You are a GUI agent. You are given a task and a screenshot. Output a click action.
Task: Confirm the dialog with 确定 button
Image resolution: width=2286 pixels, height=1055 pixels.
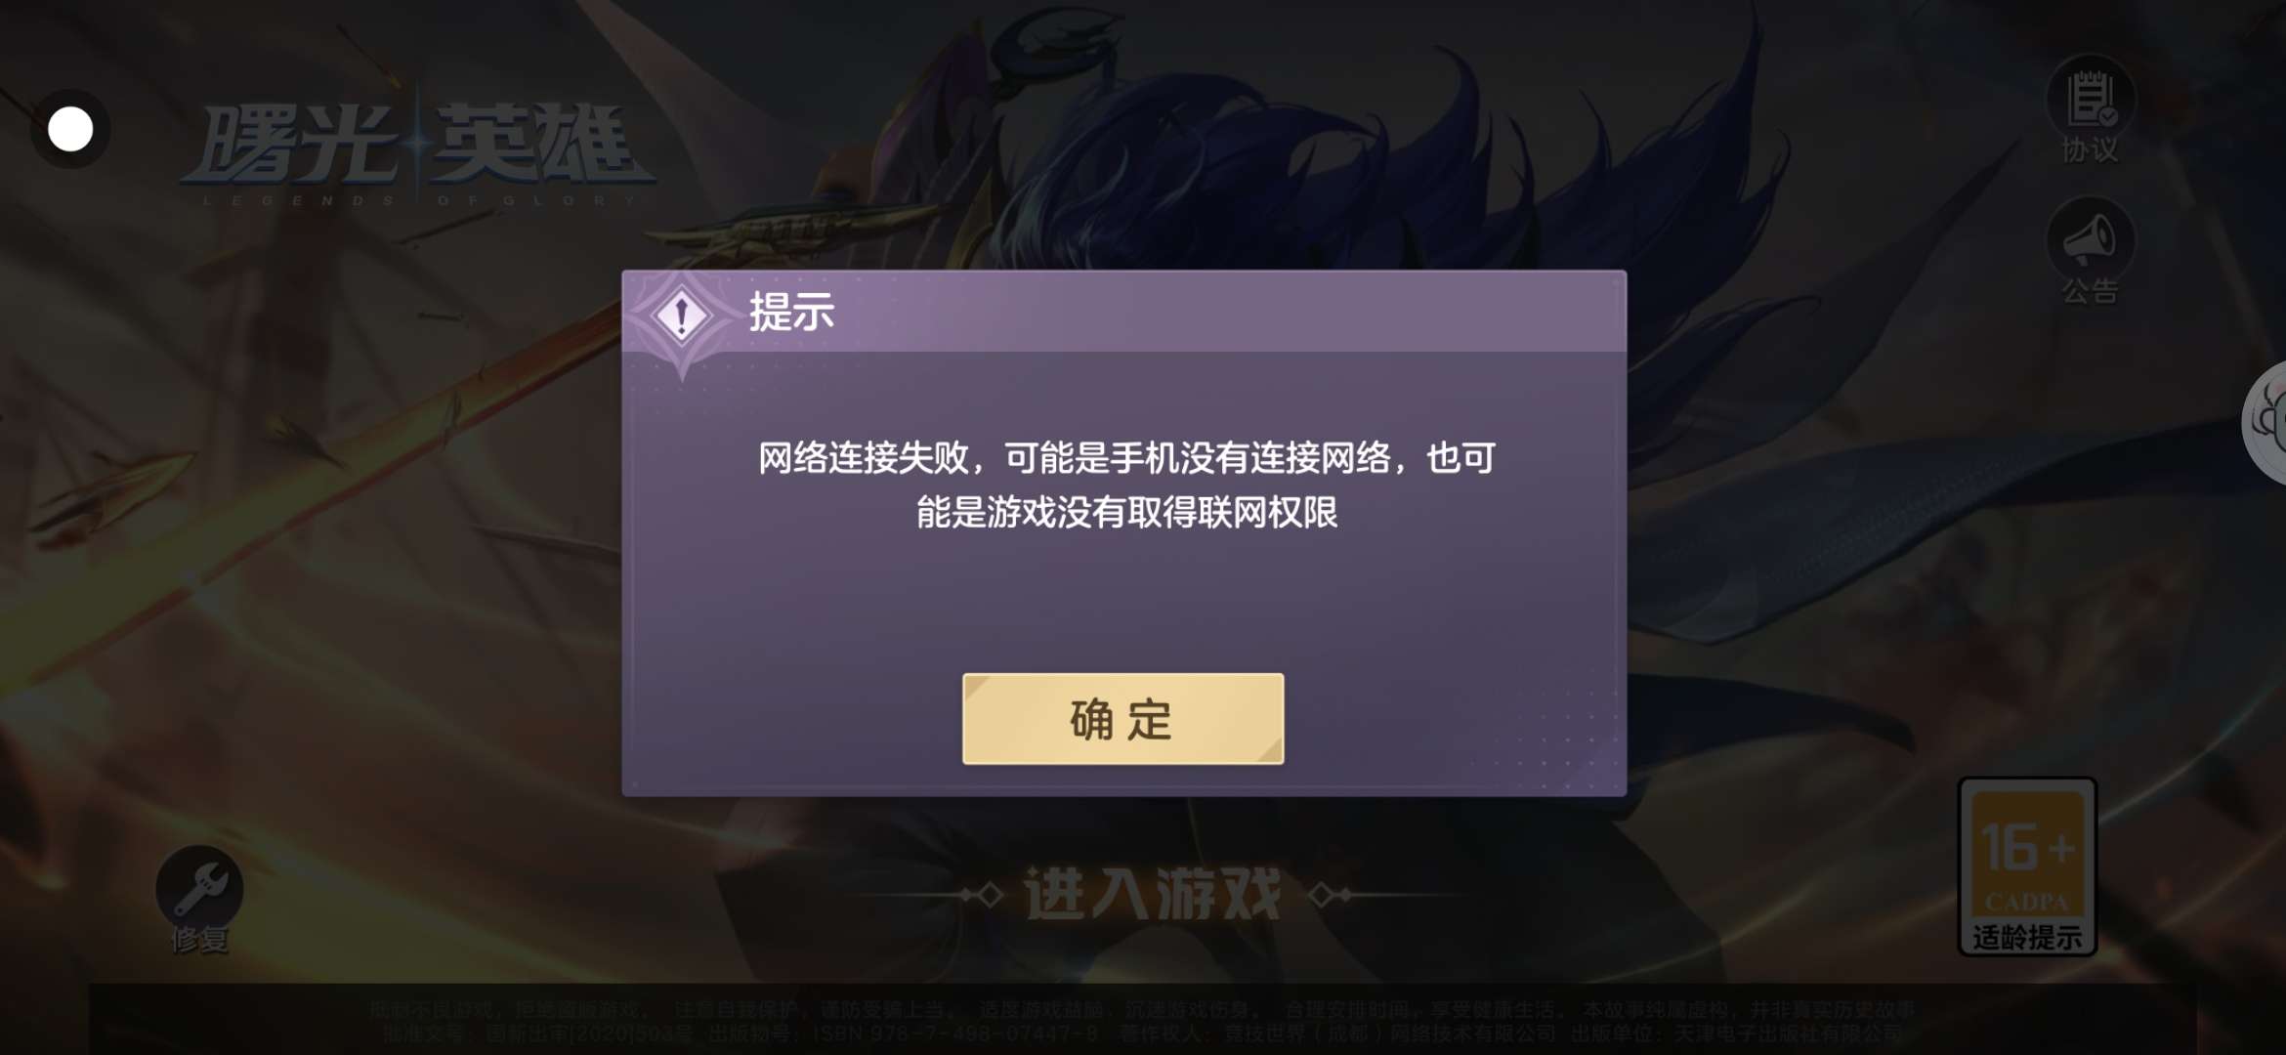(1122, 719)
